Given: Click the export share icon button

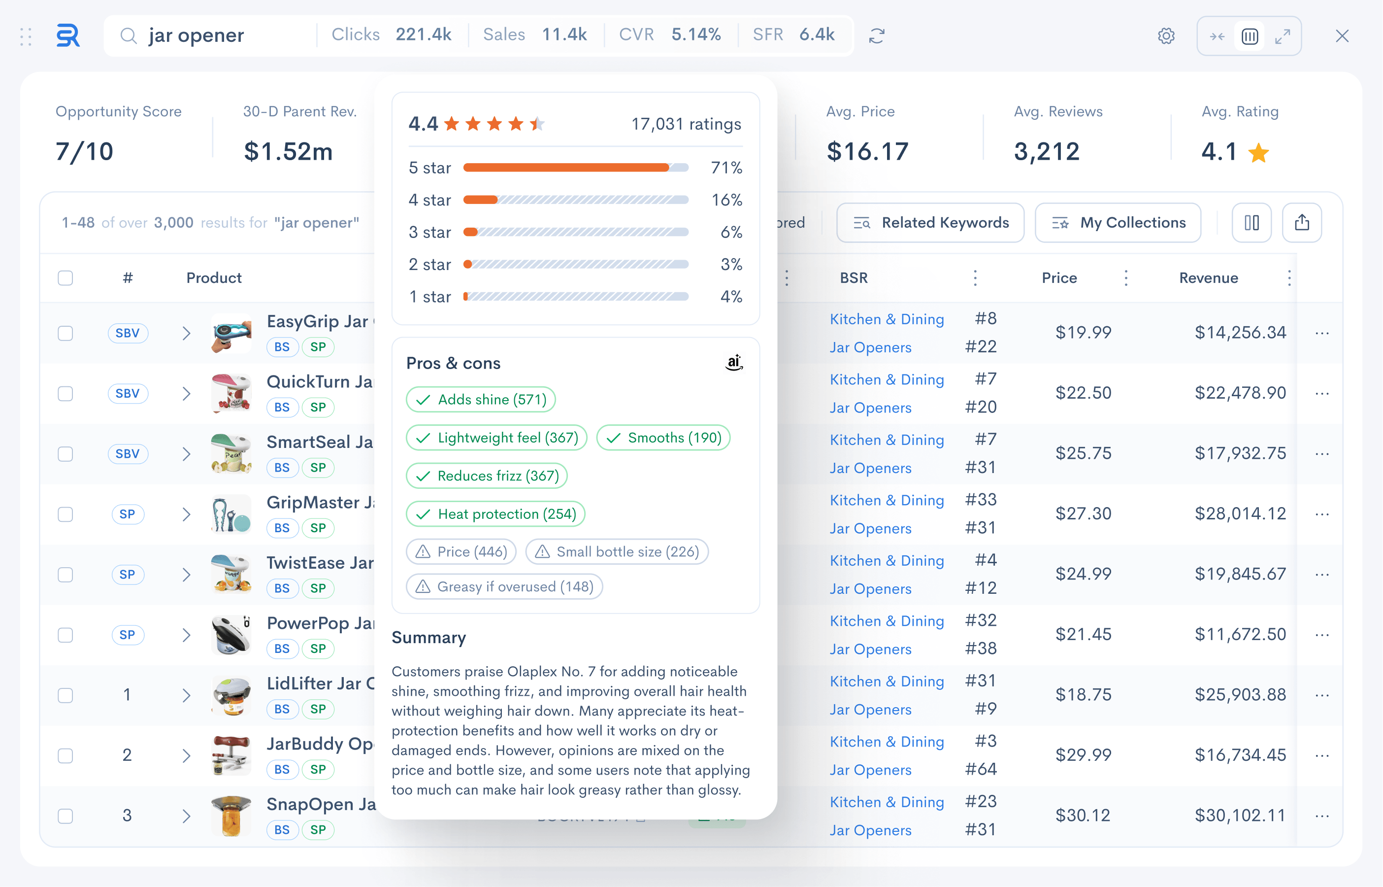Looking at the screenshot, I should pyautogui.click(x=1302, y=222).
